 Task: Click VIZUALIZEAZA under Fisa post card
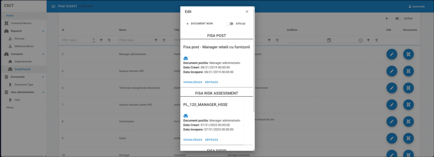click(193, 82)
